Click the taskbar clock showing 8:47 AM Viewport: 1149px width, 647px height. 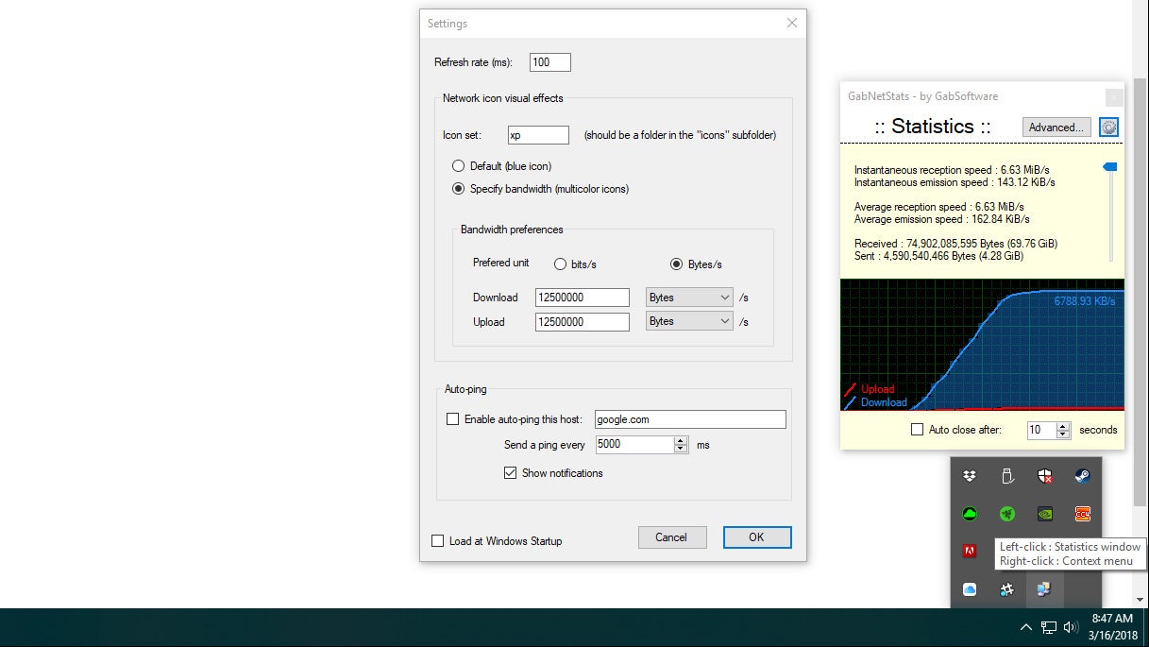(x=1112, y=619)
